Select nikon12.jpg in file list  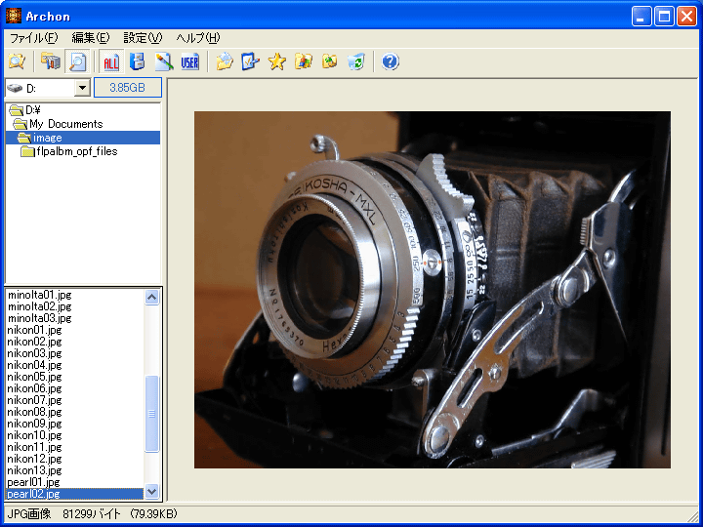(34, 459)
